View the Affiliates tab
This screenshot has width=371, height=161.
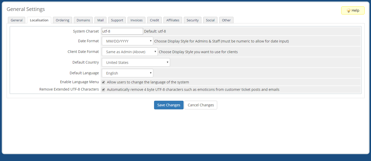click(173, 20)
